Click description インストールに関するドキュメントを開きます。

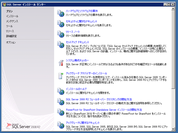pos(88,93)
